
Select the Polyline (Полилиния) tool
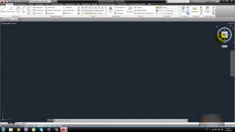point(11,9)
